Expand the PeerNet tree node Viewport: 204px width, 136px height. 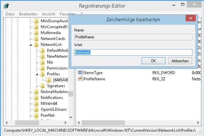pyautogui.click(x=31, y=116)
